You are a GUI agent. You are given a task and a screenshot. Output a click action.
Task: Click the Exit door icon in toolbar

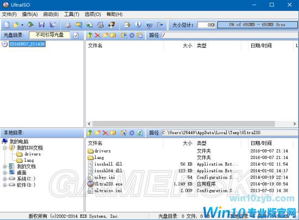[x=160, y=25]
